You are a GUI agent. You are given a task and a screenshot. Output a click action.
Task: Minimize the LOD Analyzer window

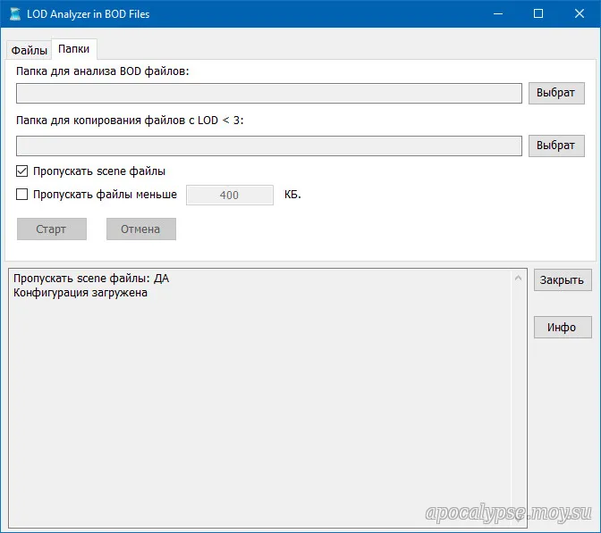coord(497,14)
